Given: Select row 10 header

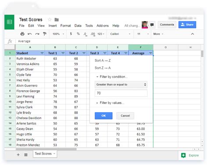Looking at the screenshot, I should [10, 102].
